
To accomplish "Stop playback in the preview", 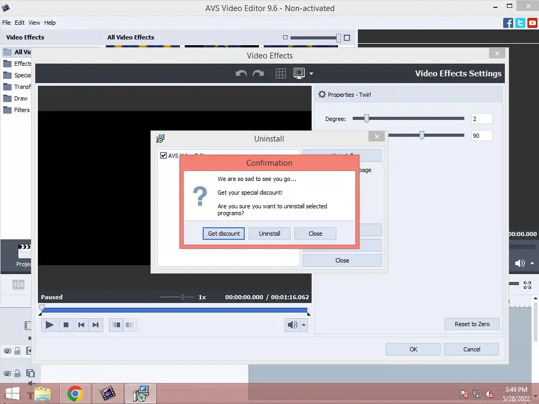I will (66, 325).
